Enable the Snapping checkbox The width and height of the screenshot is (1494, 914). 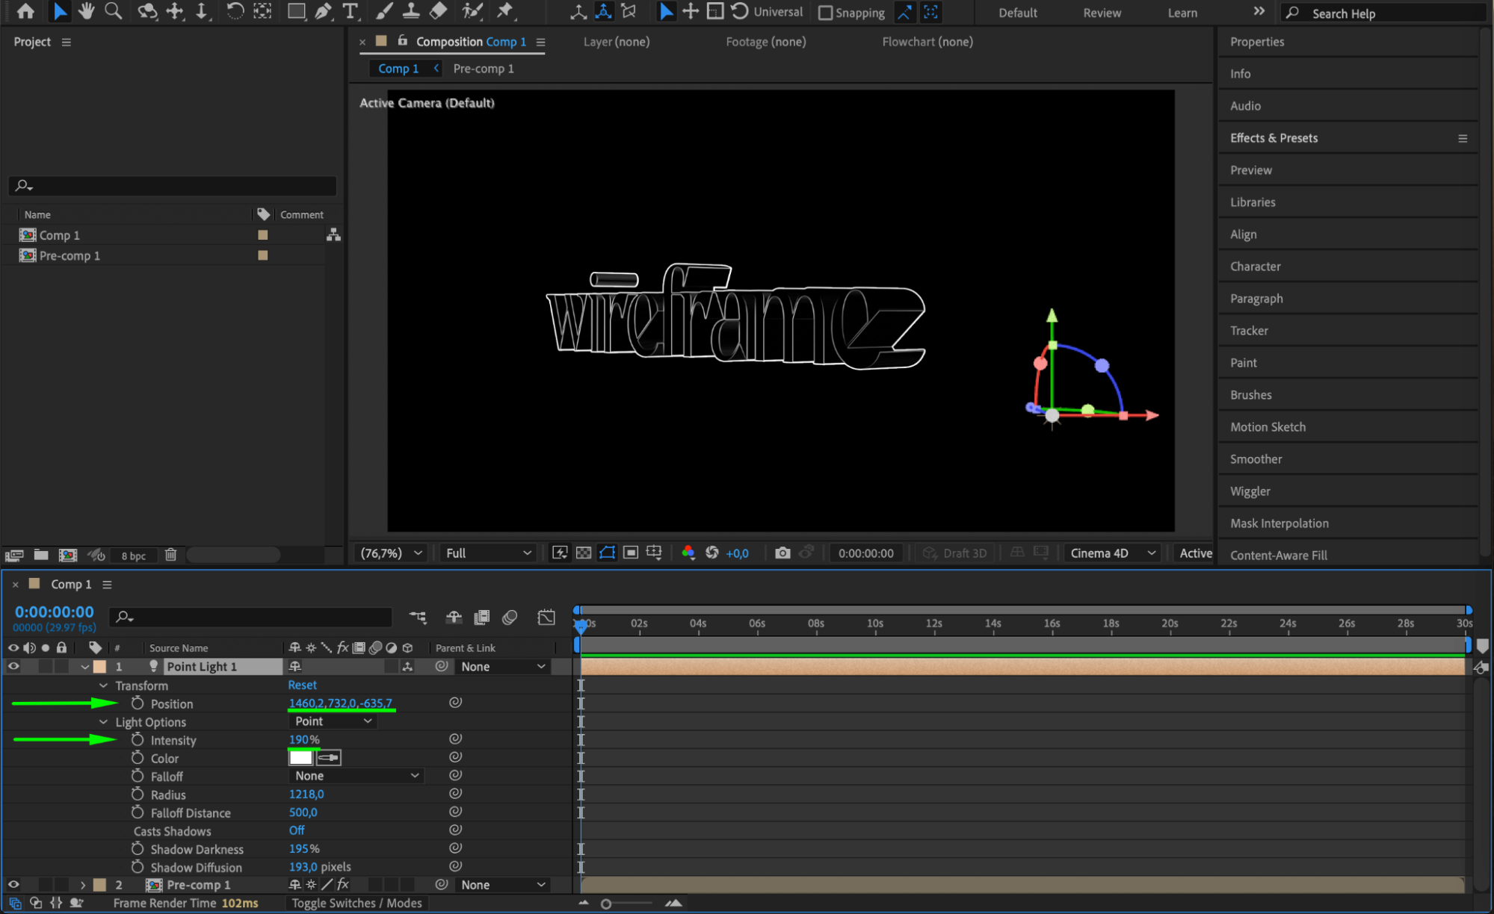click(826, 13)
